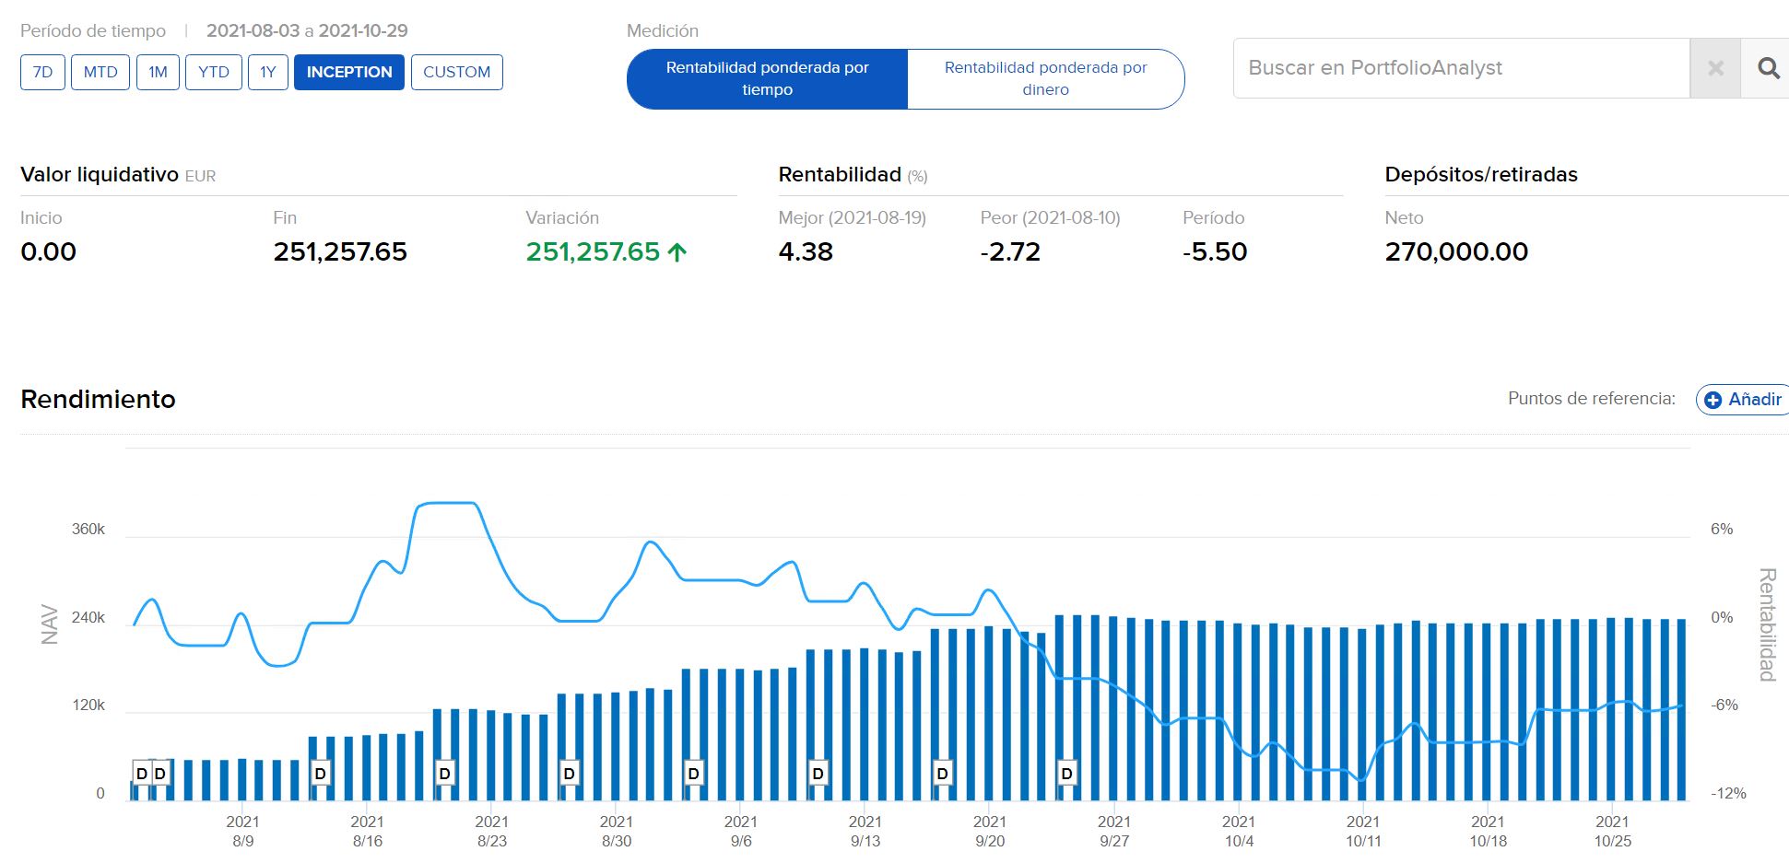The width and height of the screenshot is (1789, 863).
Task: Click the D marker near 9/20
Action: (943, 774)
